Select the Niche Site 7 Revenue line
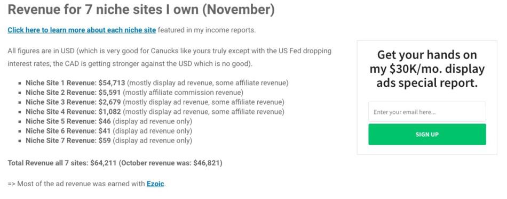Image resolution: width=507 pixels, height=199 pixels. point(109,140)
